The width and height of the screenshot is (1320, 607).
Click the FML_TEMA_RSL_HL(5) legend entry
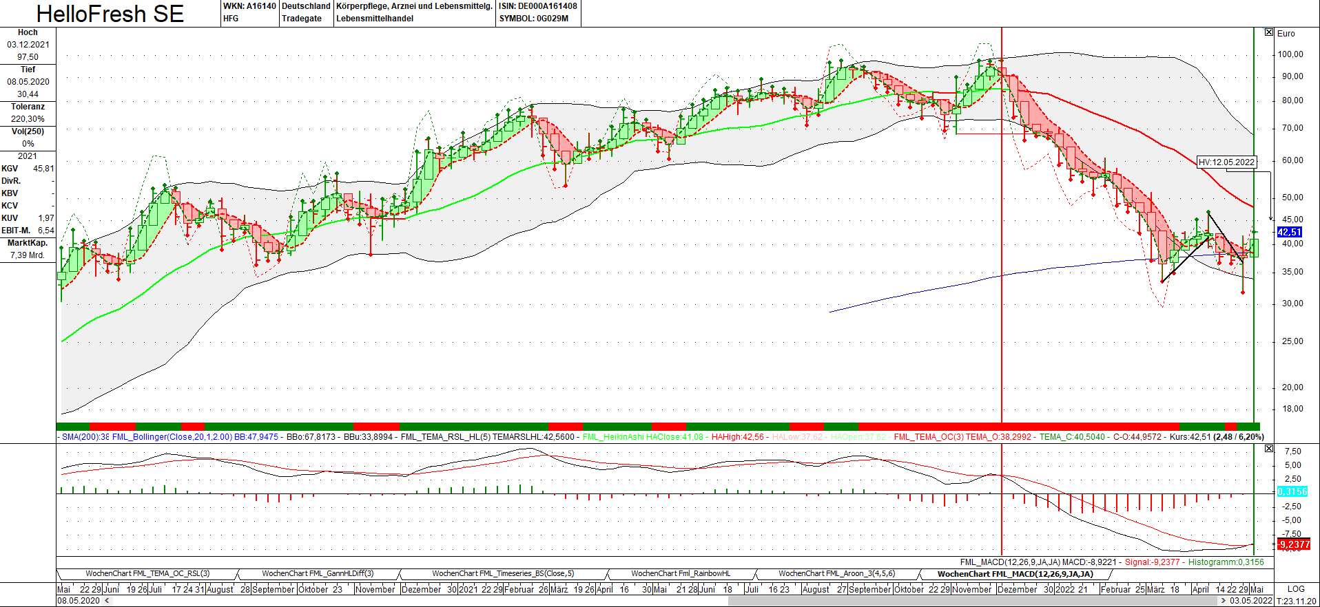pyautogui.click(x=446, y=437)
